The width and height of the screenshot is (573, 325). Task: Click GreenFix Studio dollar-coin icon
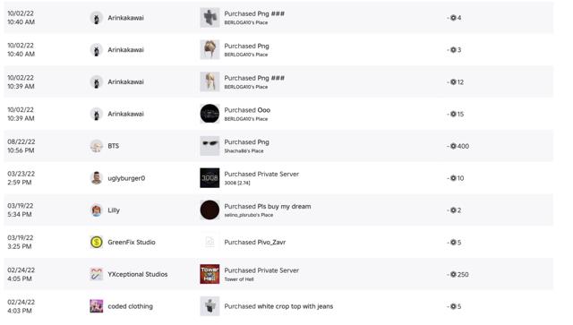(97, 242)
